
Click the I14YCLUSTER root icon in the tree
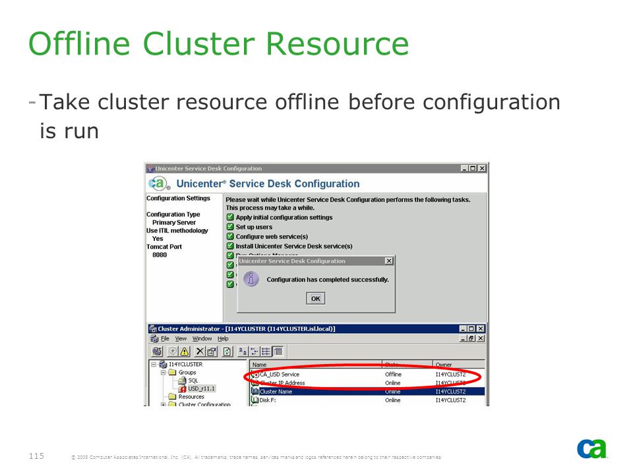coord(163,364)
